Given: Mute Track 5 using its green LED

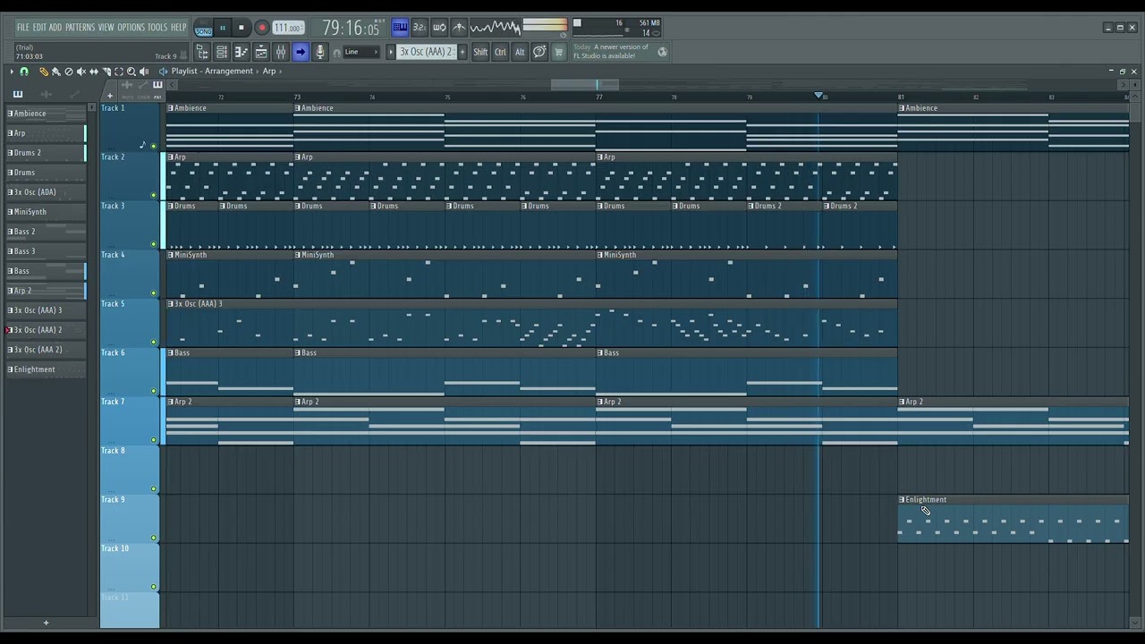Looking at the screenshot, I should (153, 342).
